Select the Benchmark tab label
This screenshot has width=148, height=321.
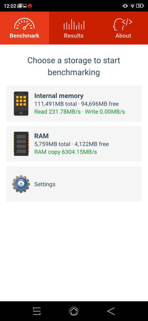tap(25, 36)
